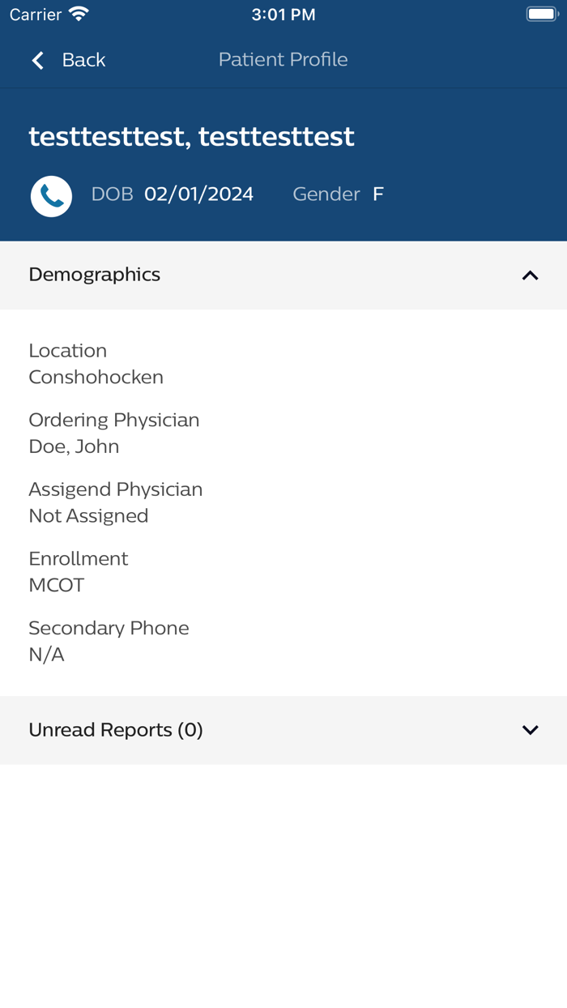This screenshot has width=567, height=1008.
Task: Select the back chevron arrow
Action: pos(36,59)
